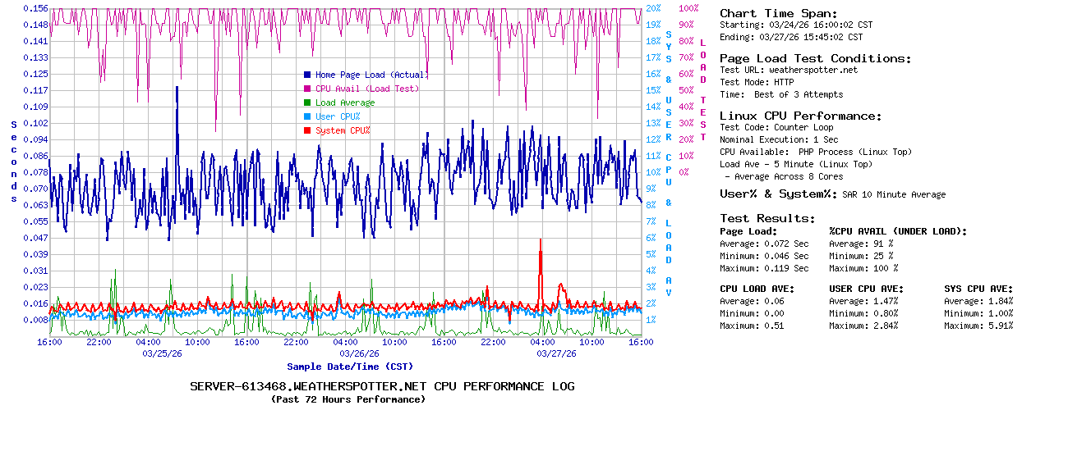Click the 03/25/26 date marker on the x-axis
1068x451 pixels.
[x=162, y=353]
